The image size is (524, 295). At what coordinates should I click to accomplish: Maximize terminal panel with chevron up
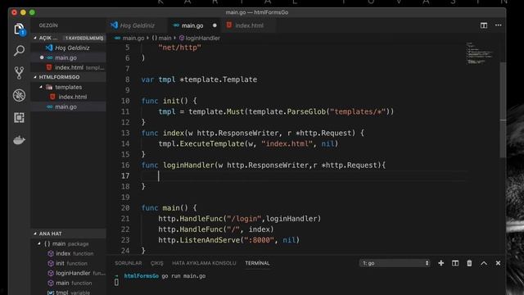(x=484, y=263)
